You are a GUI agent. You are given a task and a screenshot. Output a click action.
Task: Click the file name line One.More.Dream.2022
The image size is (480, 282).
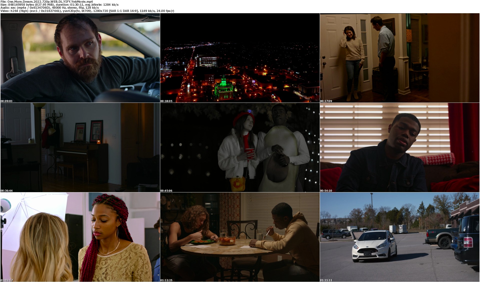coord(47,1)
